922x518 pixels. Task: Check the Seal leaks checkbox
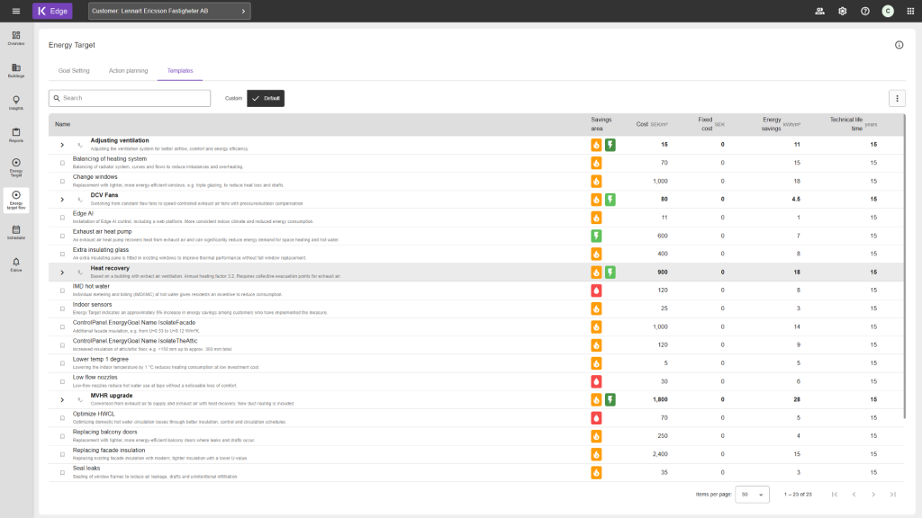(62, 473)
